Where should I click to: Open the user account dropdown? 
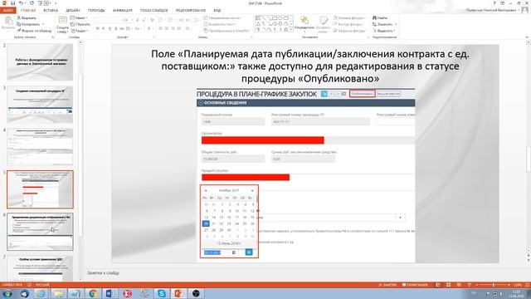point(493,10)
